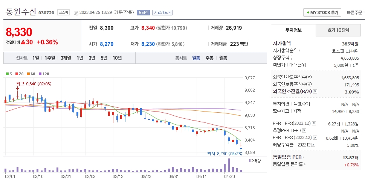Image resolution: width=365 pixels, height=187 pixels.
Task: Click the 전일 8,300 value
Action: [107, 28]
